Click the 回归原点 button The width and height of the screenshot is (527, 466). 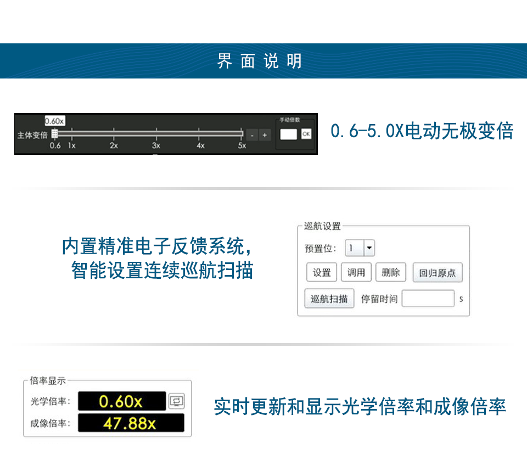pyautogui.click(x=438, y=273)
